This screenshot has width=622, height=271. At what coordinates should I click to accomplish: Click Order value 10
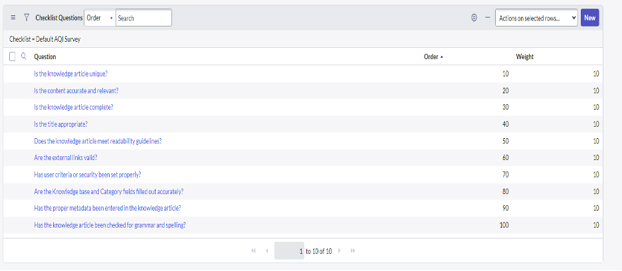click(505, 74)
